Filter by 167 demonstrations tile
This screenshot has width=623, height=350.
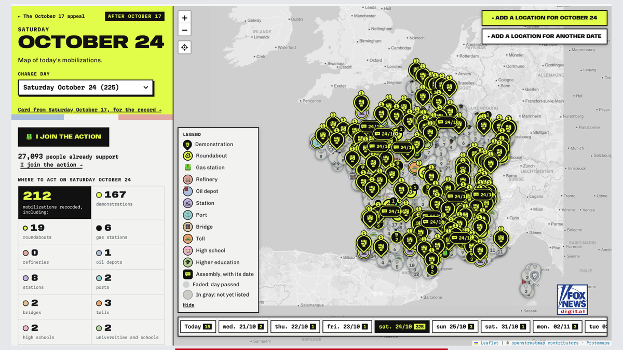click(128, 202)
